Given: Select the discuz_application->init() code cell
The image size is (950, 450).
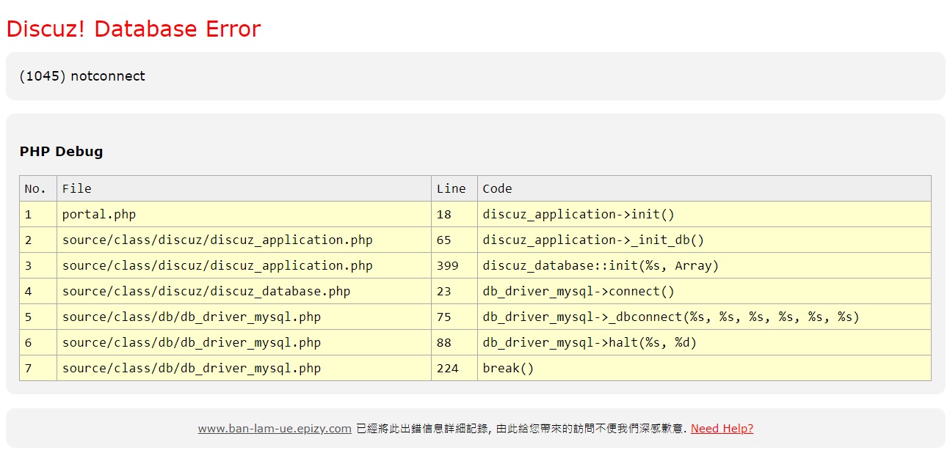Looking at the screenshot, I should 578,214.
